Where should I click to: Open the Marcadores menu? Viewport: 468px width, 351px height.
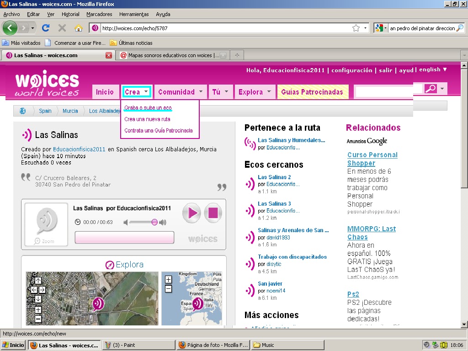(x=99, y=14)
